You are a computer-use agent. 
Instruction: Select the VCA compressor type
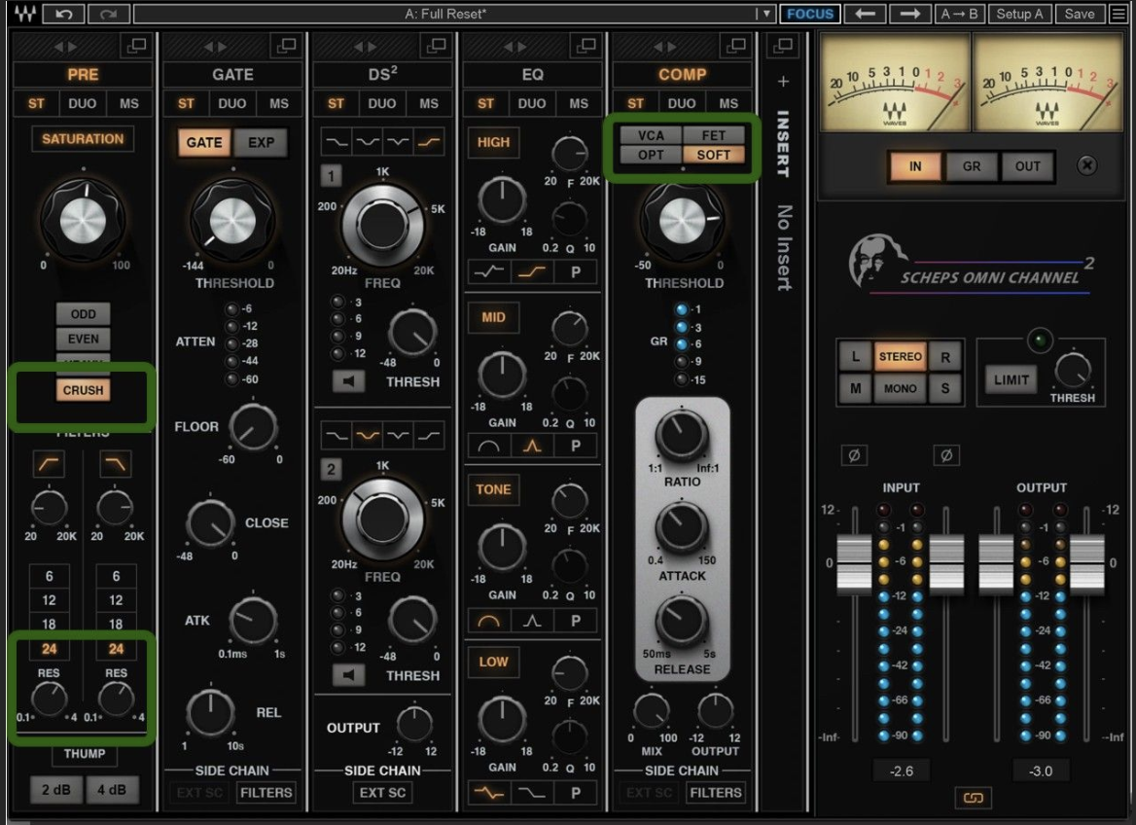click(651, 135)
